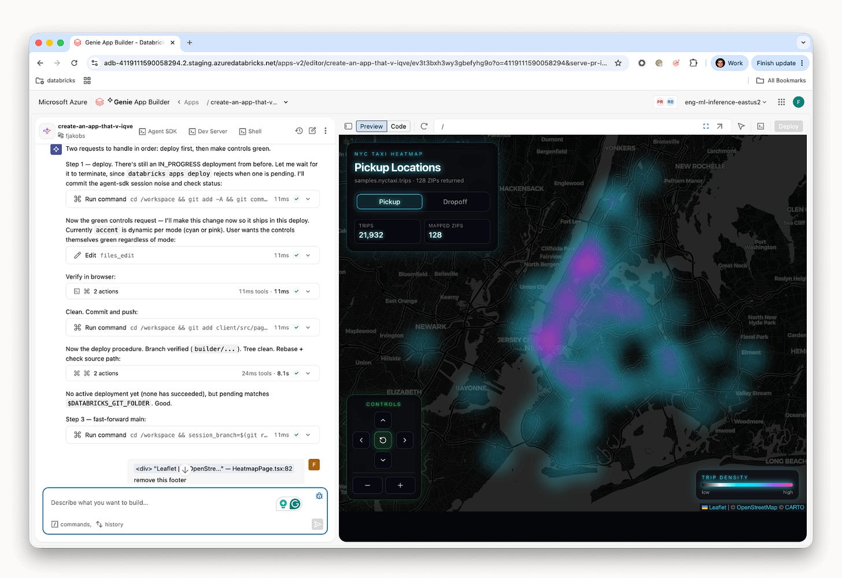Expand the Edit files_edit step
Image resolution: width=842 pixels, height=578 pixels.
coord(193,255)
